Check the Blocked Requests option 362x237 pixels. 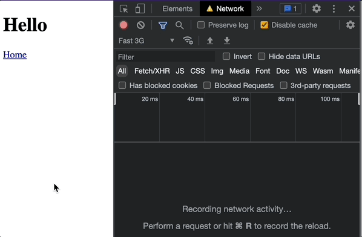click(x=207, y=85)
